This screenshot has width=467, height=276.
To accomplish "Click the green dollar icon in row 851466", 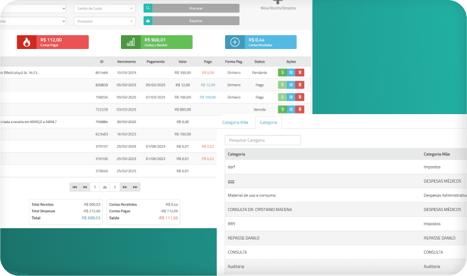I will click(x=283, y=72).
